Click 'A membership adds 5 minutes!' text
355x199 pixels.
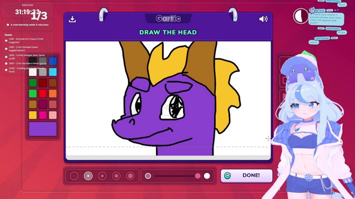(x=29, y=25)
